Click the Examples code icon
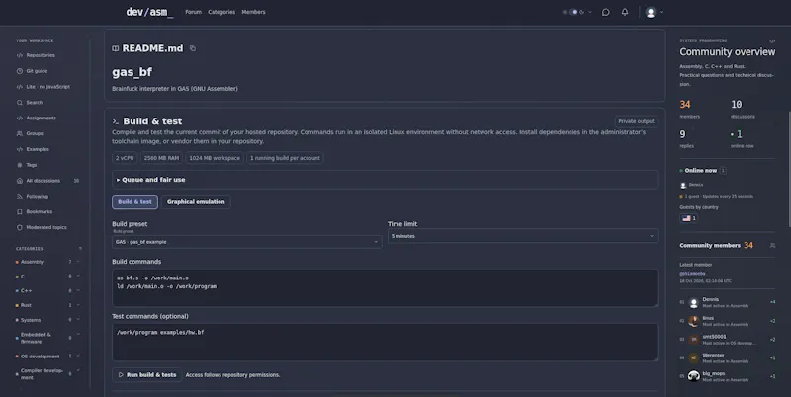791x397 pixels. [x=20, y=149]
